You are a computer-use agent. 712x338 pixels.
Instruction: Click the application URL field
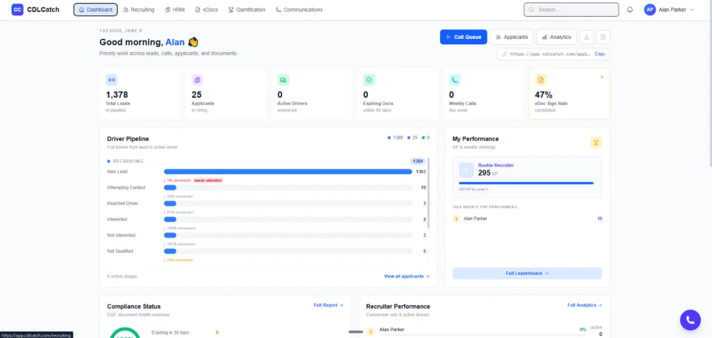pos(553,54)
